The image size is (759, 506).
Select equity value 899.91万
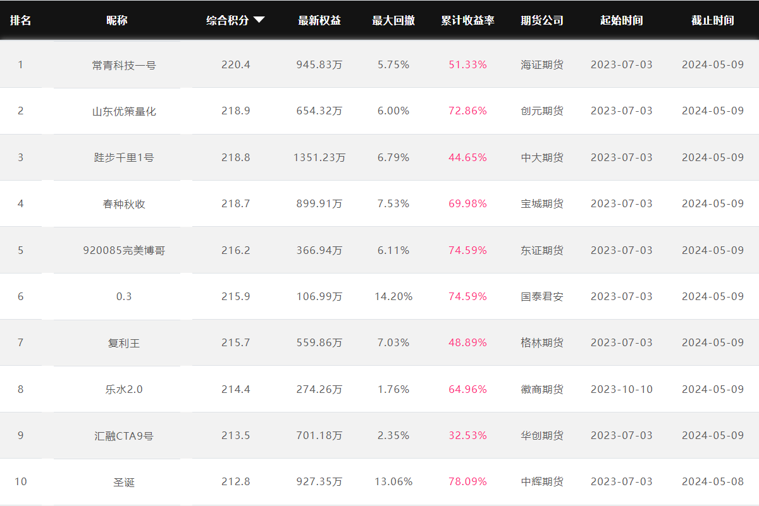(319, 203)
